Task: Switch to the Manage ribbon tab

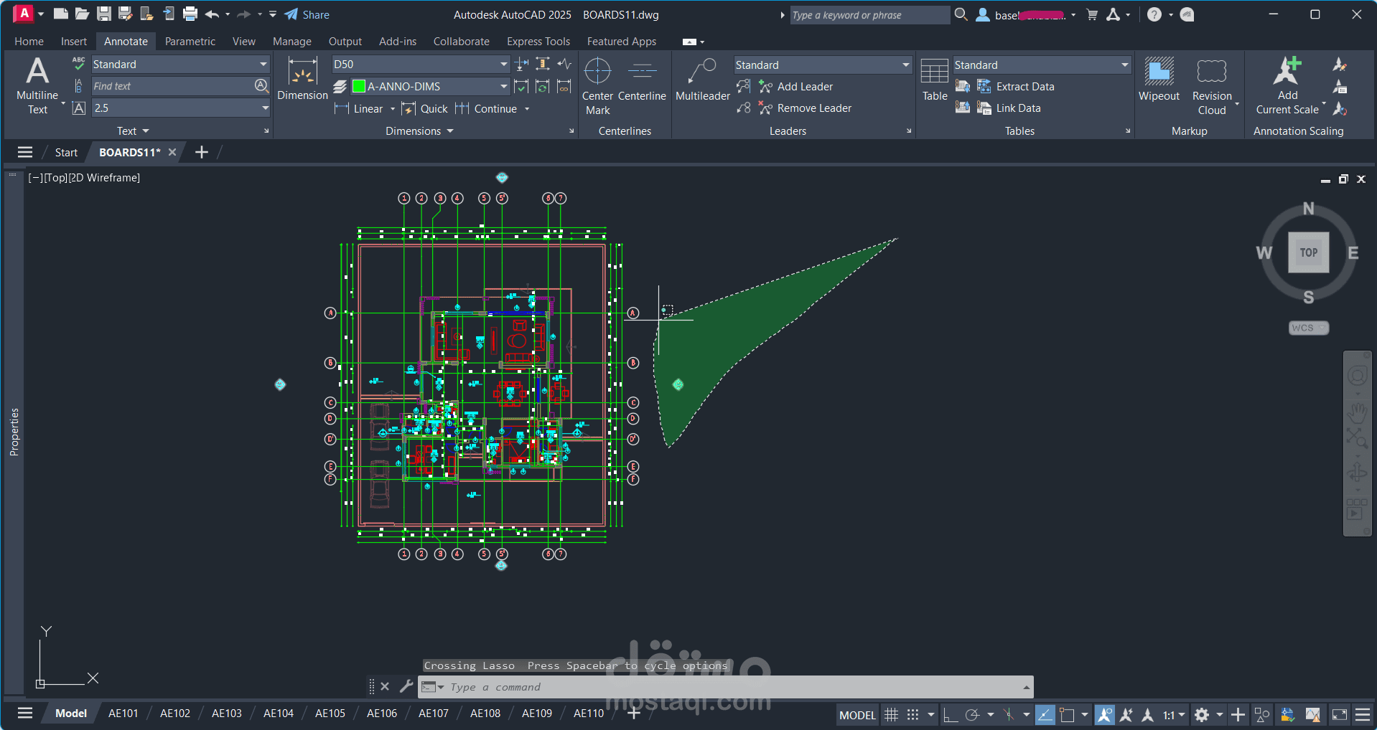Action: click(292, 41)
